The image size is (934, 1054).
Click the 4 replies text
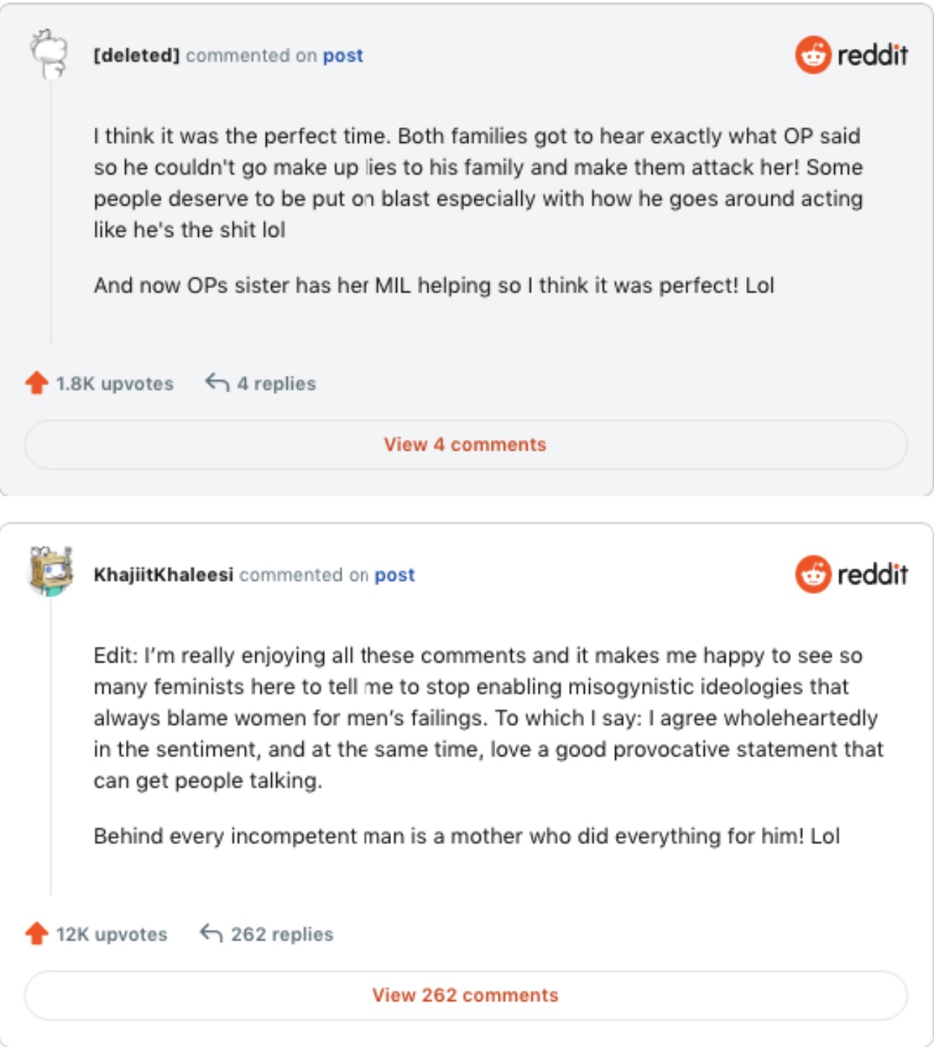click(276, 384)
